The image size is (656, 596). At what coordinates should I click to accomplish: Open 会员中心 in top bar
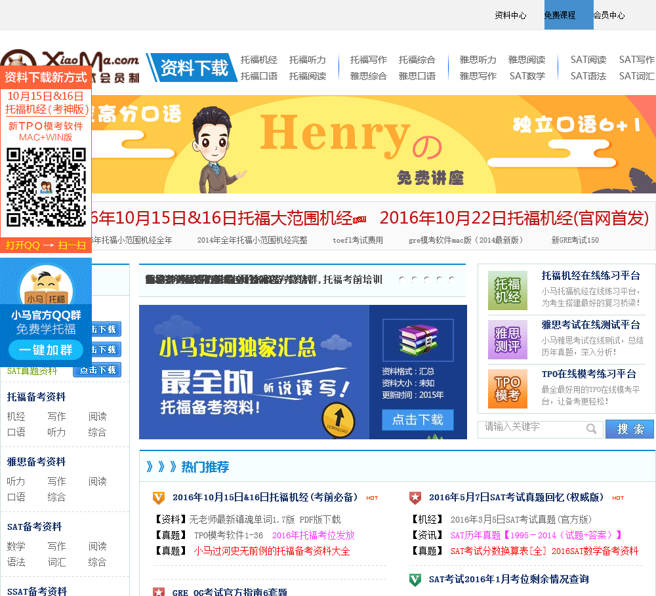click(x=609, y=16)
